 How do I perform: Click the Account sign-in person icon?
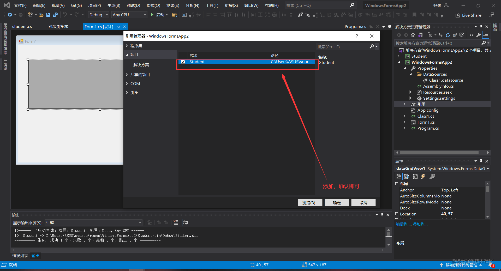(x=446, y=5)
